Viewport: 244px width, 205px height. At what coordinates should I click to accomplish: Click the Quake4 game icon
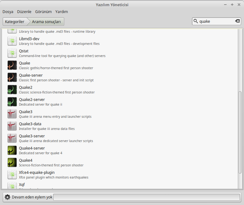click(x=12, y=163)
